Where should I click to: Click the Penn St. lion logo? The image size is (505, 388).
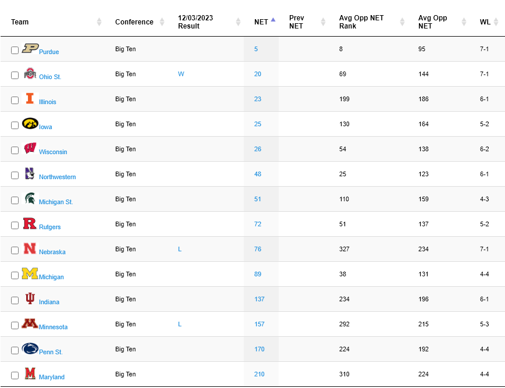click(x=30, y=348)
